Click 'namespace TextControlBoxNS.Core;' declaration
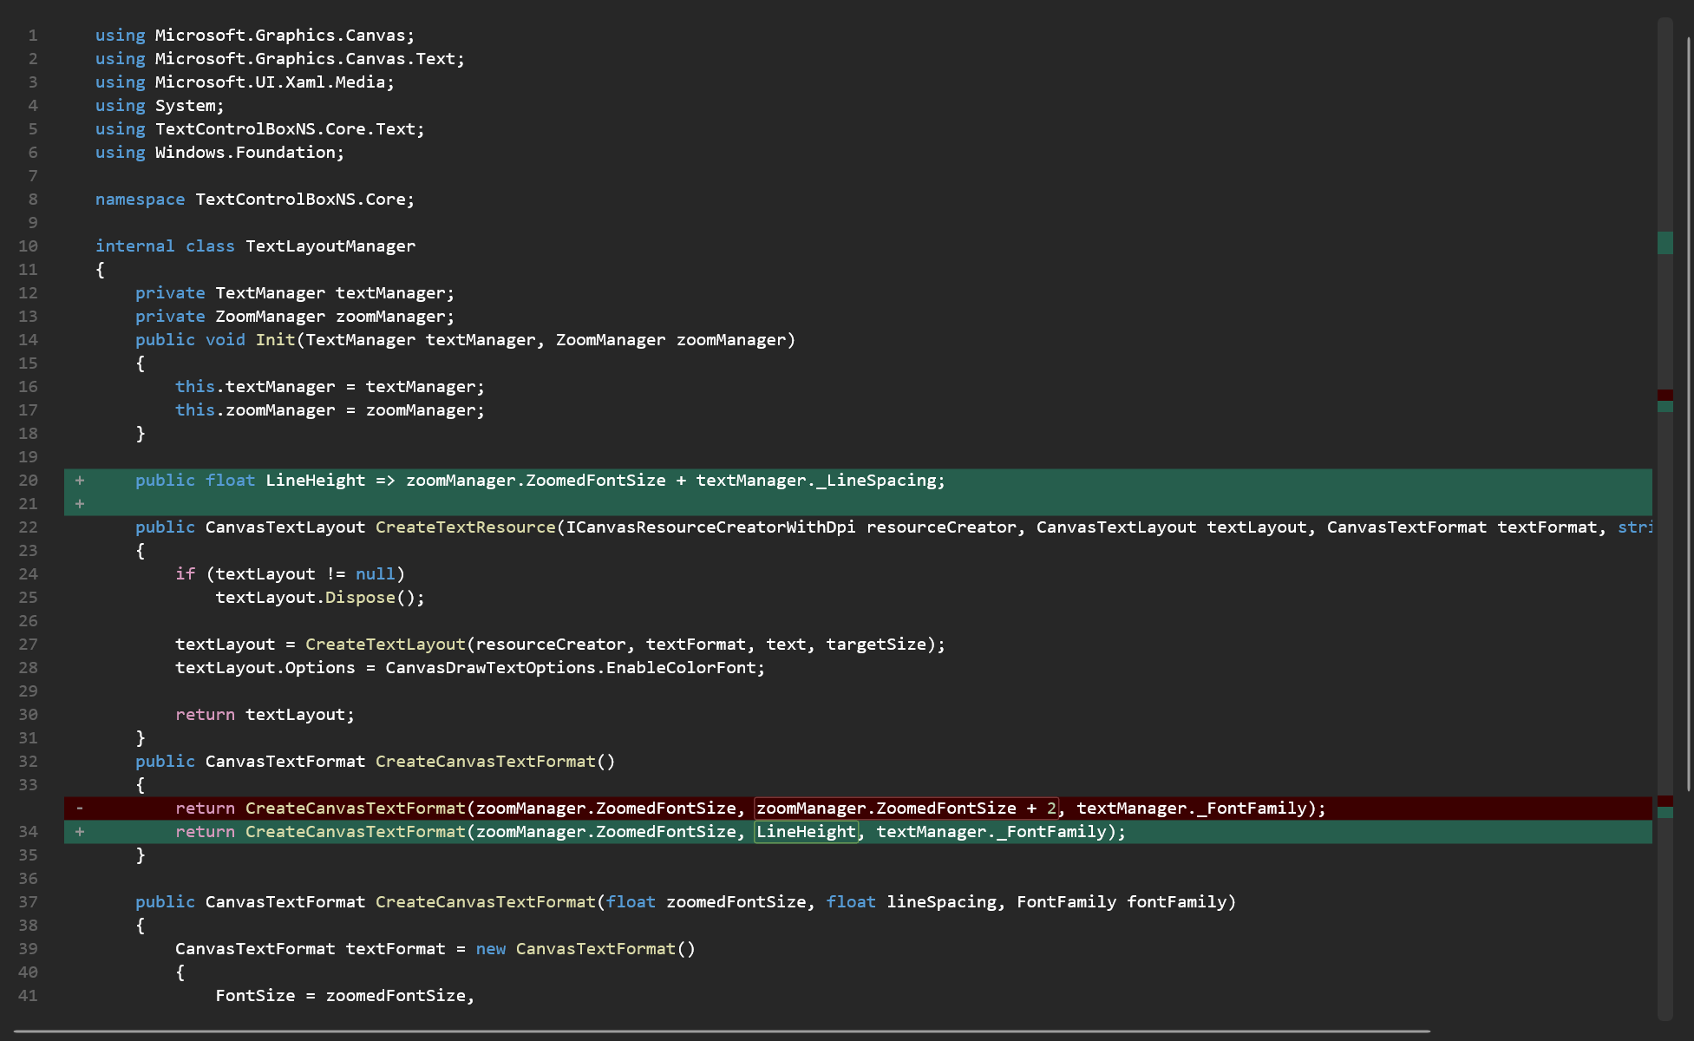Screen dimensions: 1694x1041 coord(255,200)
